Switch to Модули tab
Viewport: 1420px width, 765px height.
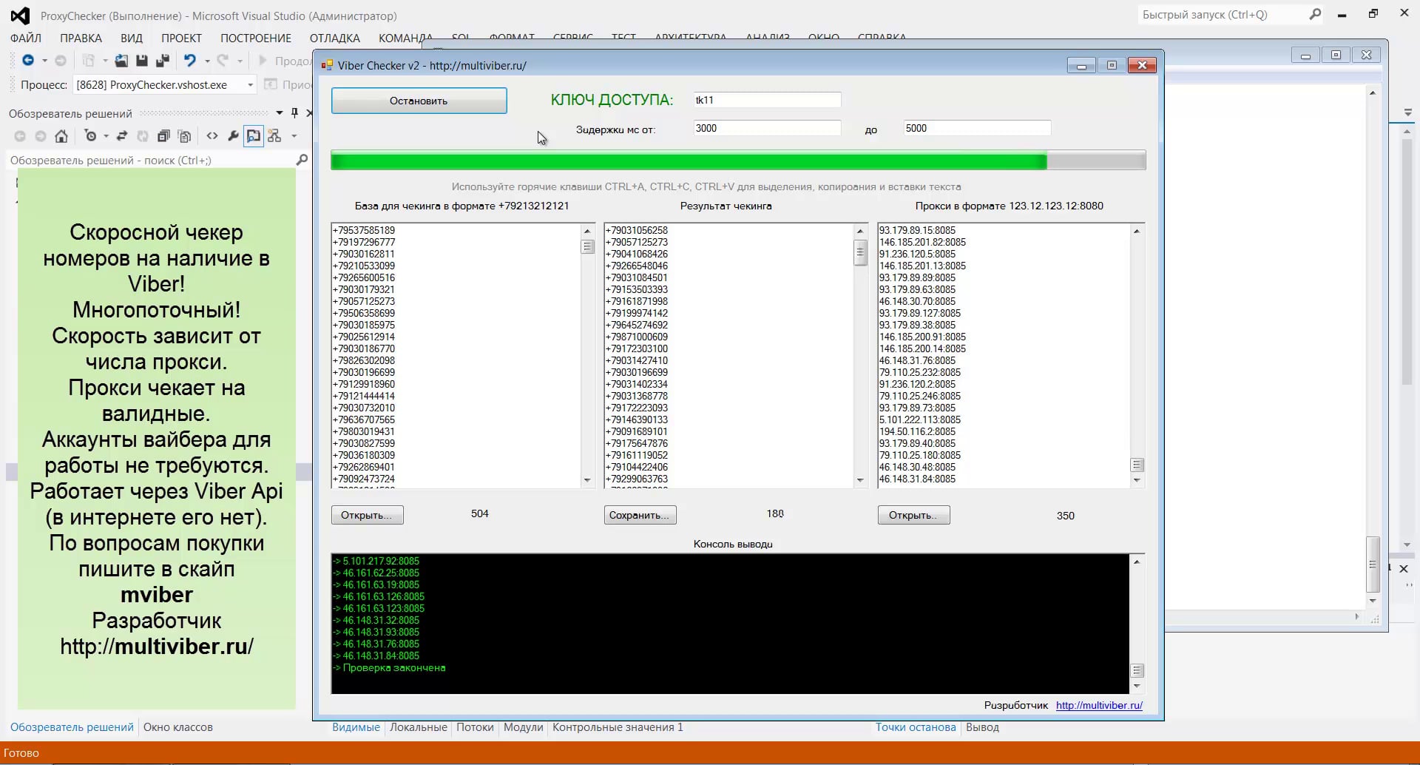coord(524,727)
